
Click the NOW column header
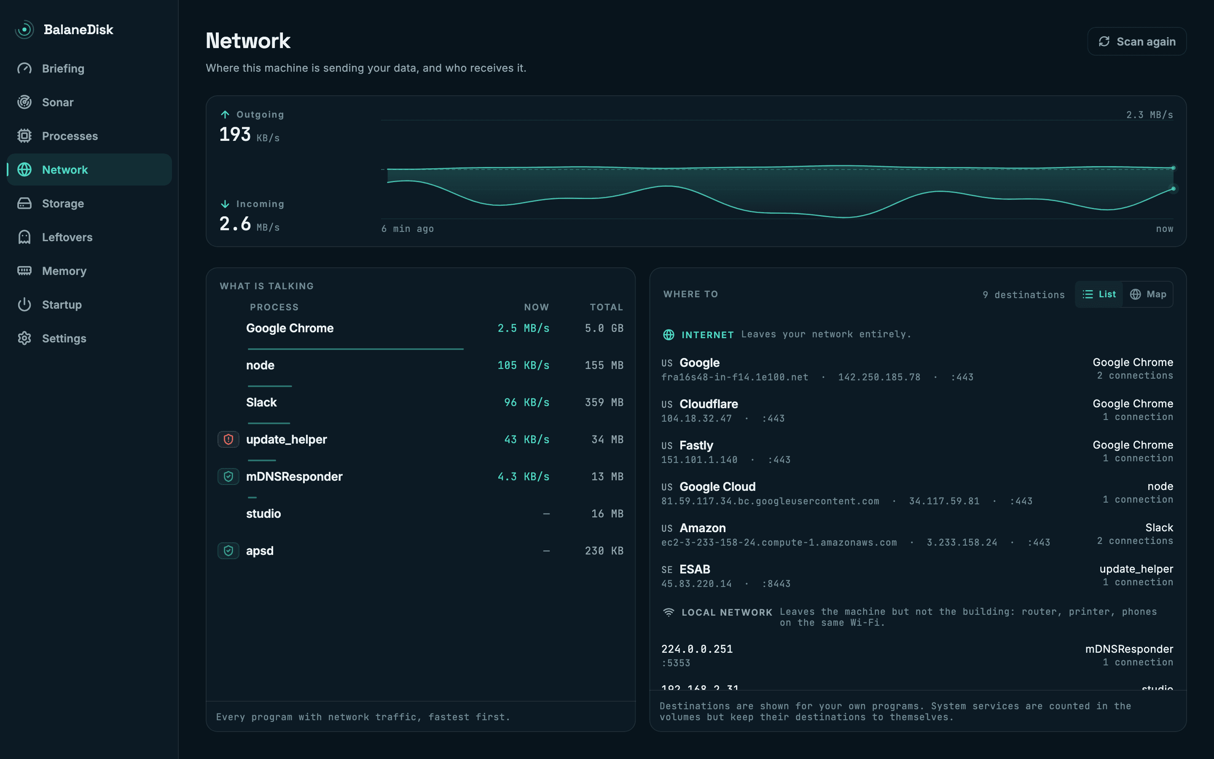[536, 307]
